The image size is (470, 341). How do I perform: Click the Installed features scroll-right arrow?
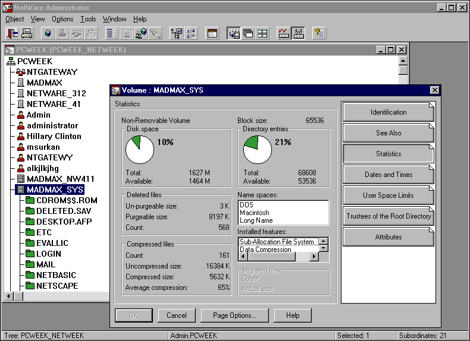314,257
